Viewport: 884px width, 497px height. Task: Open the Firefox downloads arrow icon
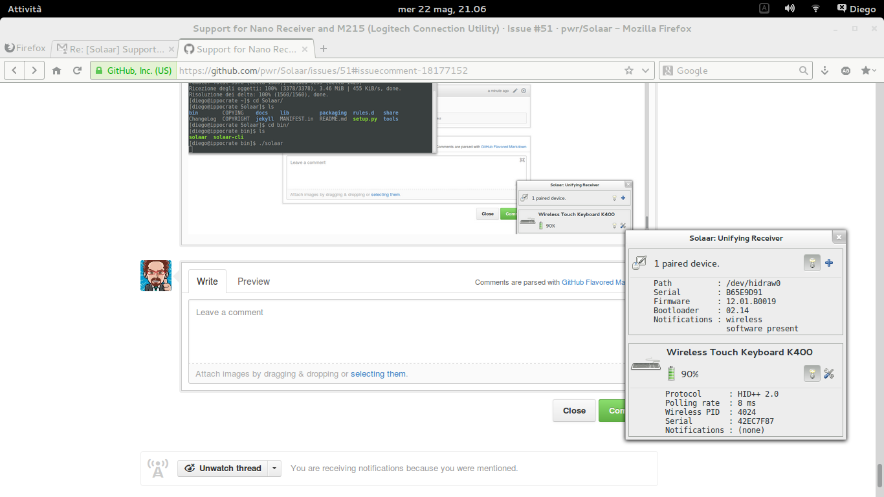825,71
